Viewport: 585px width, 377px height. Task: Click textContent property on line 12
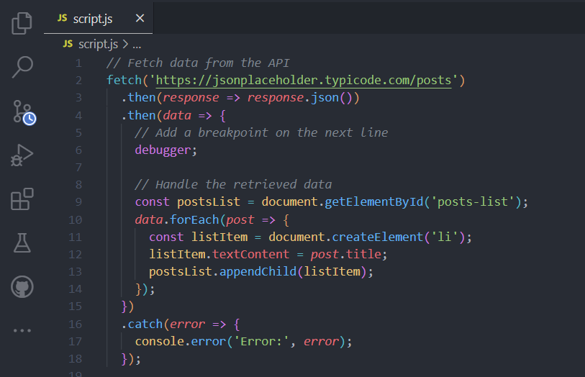(x=250, y=254)
